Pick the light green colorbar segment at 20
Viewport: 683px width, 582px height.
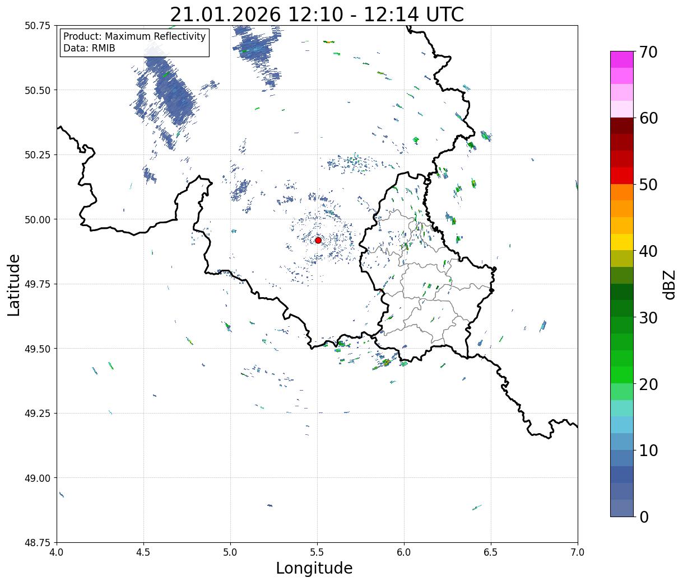pos(622,392)
